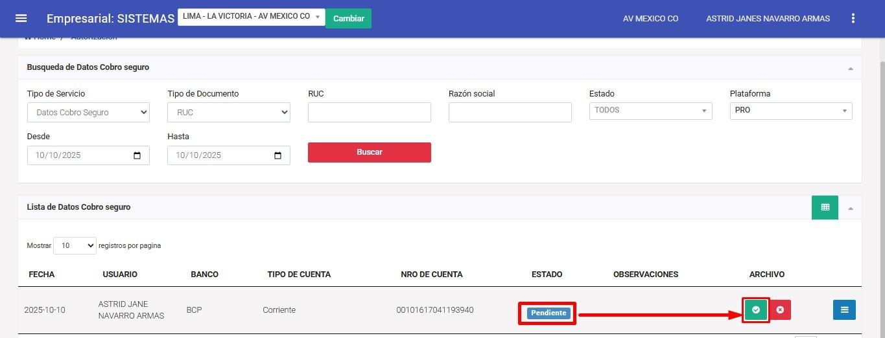Open the Tipo de Documento dropdown

click(x=228, y=112)
